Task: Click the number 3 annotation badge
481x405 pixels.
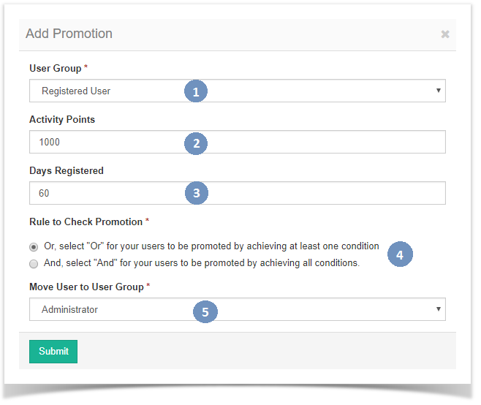Action: [x=197, y=193]
